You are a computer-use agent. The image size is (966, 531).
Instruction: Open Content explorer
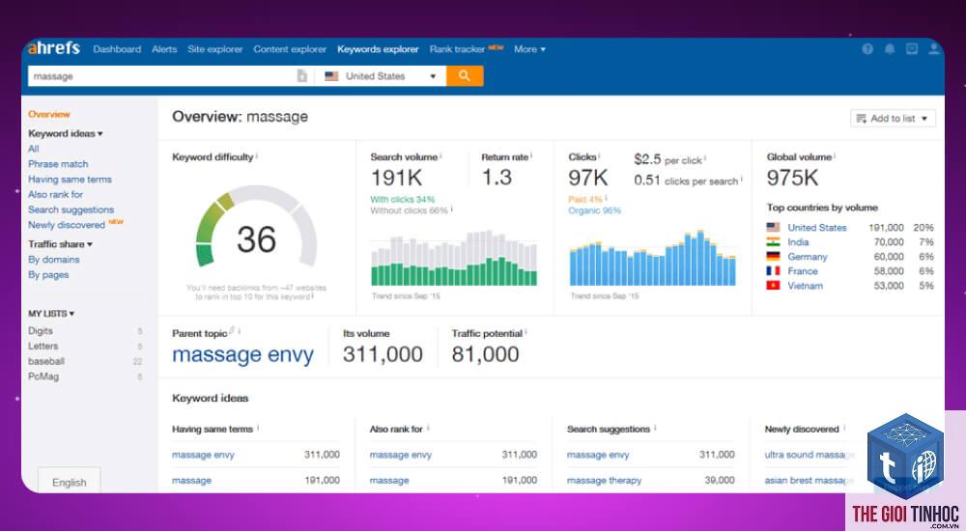pyautogui.click(x=290, y=49)
